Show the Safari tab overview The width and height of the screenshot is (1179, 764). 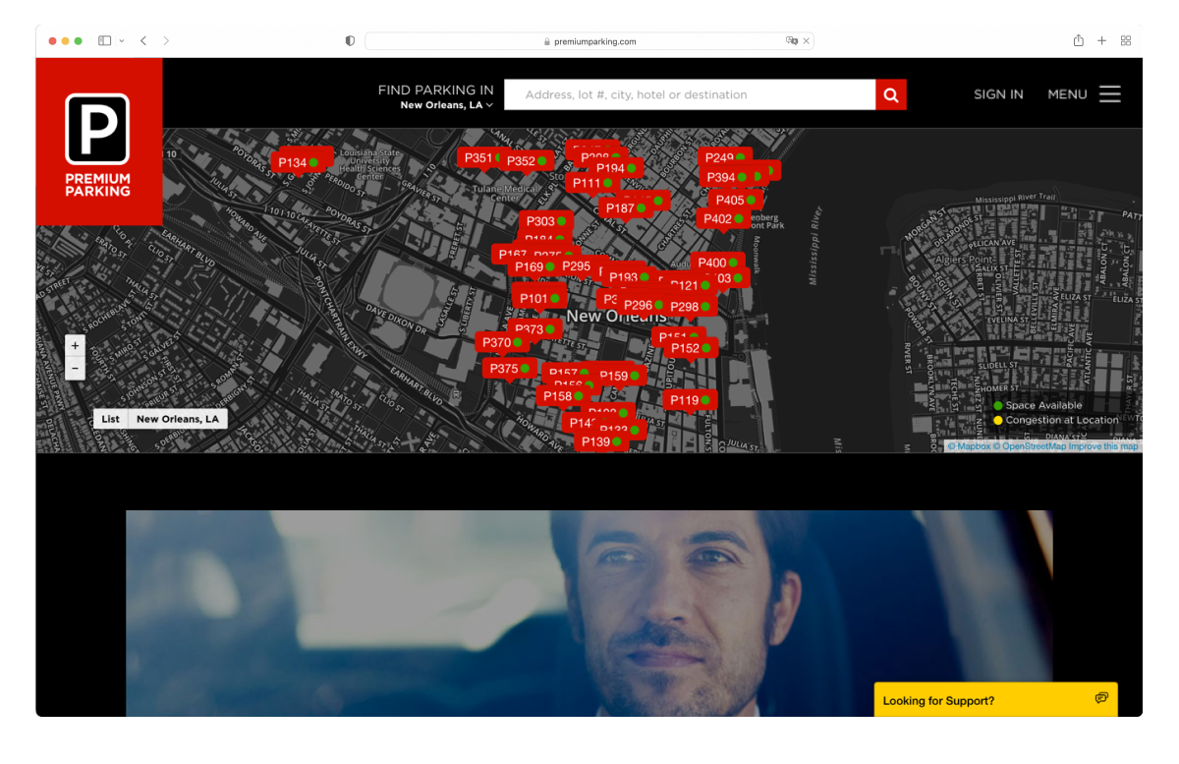coord(1126,41)
